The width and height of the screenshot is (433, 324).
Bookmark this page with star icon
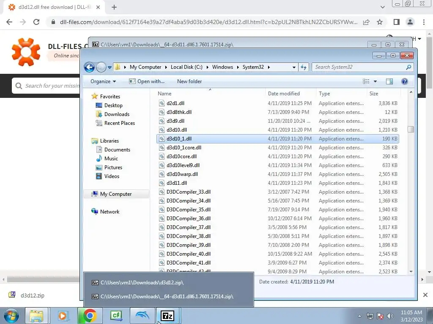380,22
